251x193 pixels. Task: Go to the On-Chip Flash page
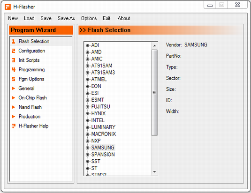(33, 97)
